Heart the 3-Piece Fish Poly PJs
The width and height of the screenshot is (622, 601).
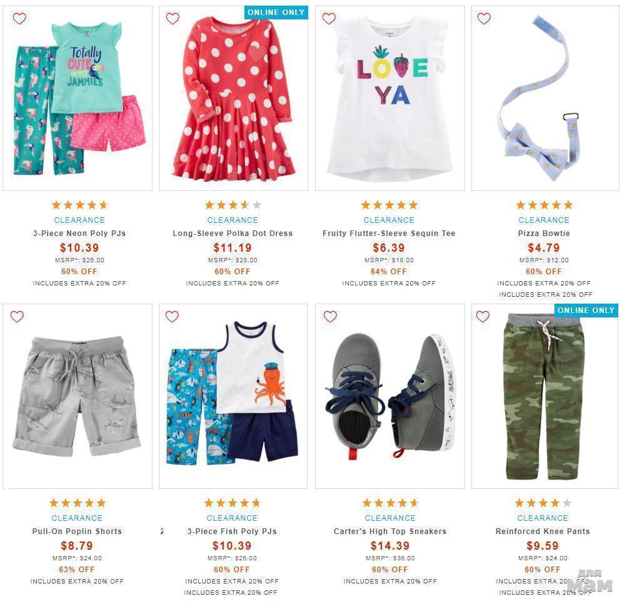point(172,316)
